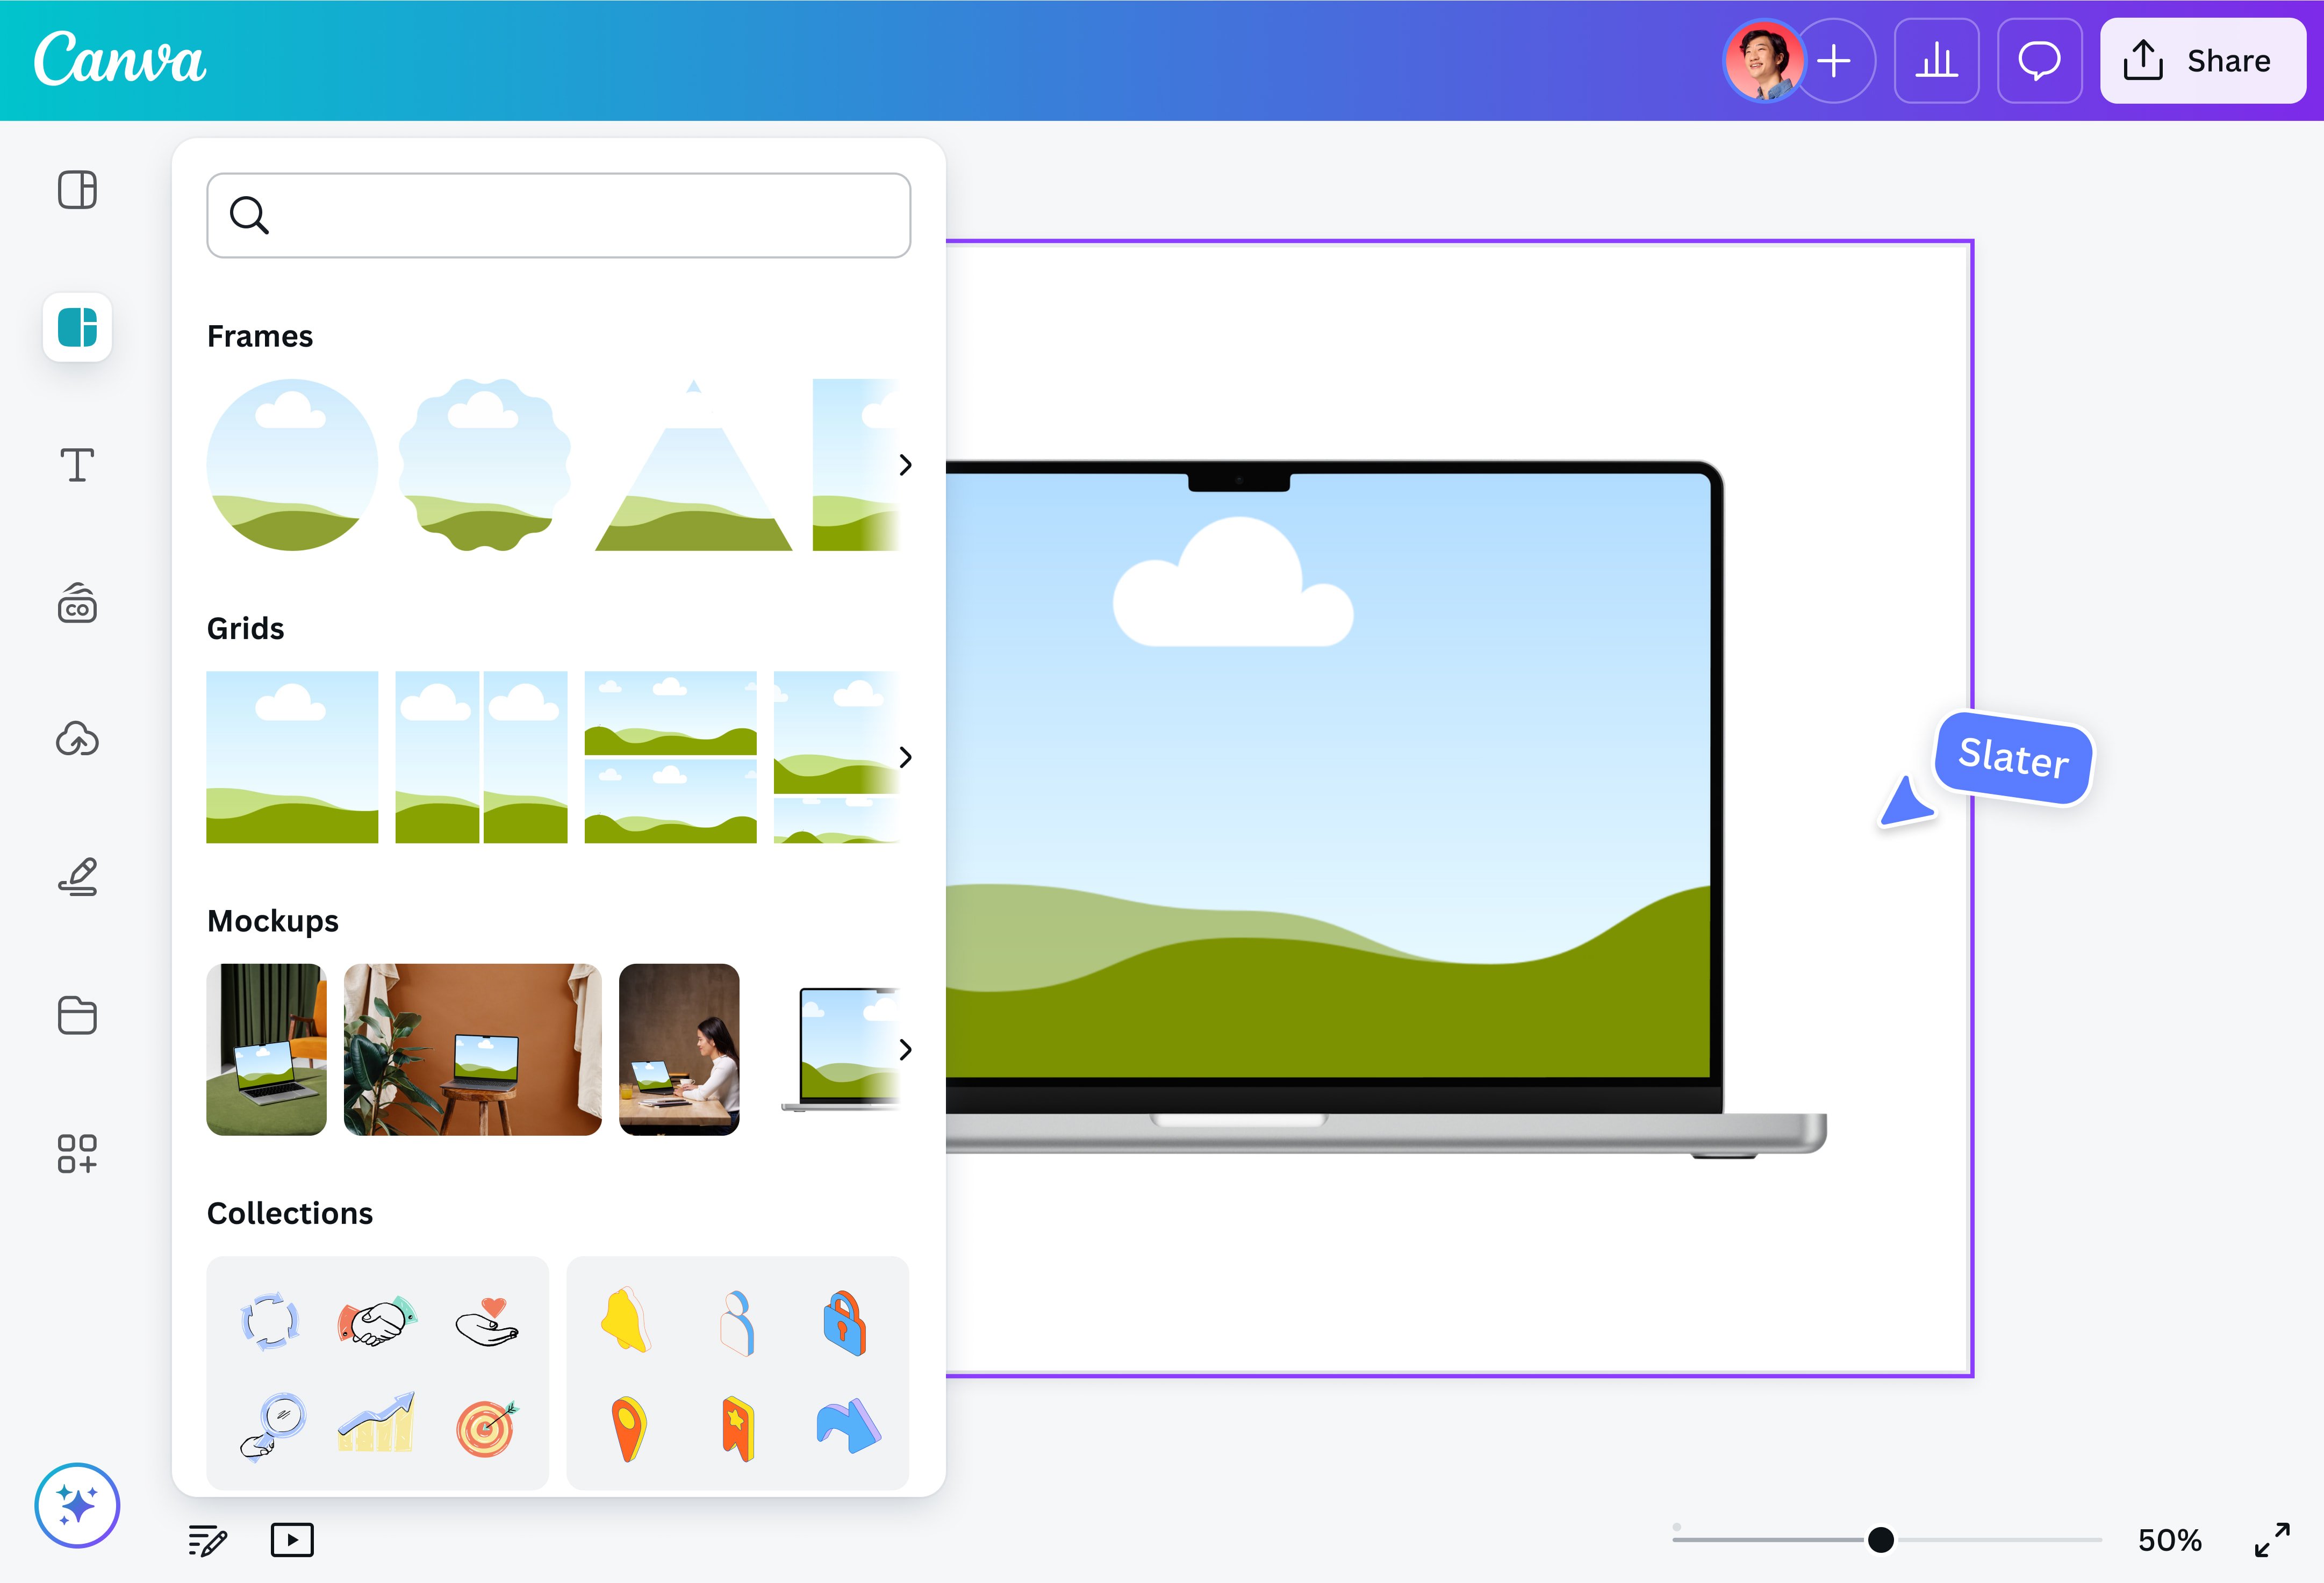The width and height of the screenshot is (2324, 1583).
Task: Select the circle frame thumbnail
Action: pos(292,465)
